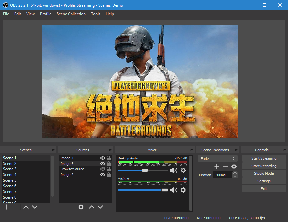Open the Help menu

coord(110,14)
